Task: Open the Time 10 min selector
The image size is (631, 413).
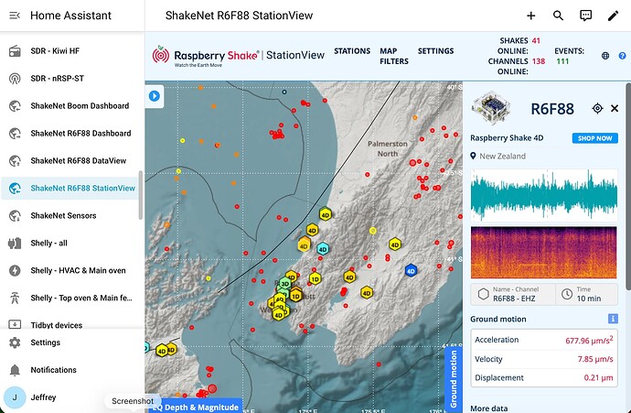Action: pyautogui.click(x=589, y=294)
